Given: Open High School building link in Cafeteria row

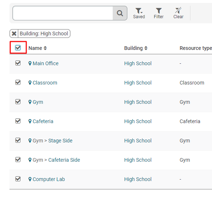Looking at the screenshot, I should tap(138, 121).
